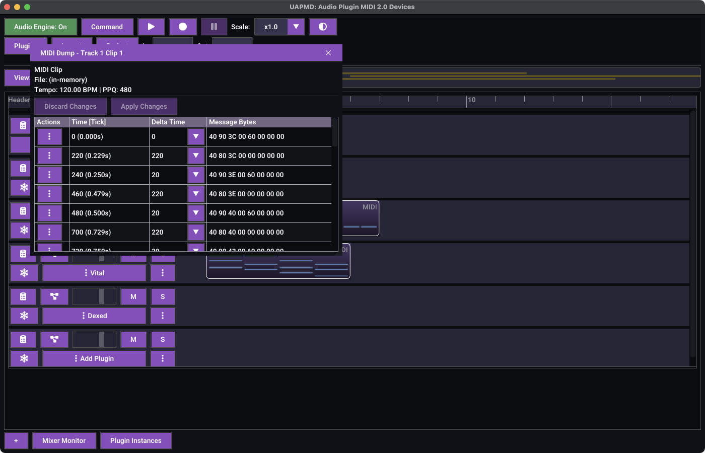Expand delta time dropdown for tick 220 row

196,156
